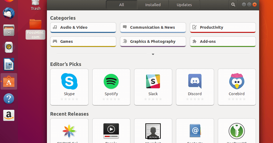Screen dimensions: 273x143
Task: Choose the Discord app icon
Action: [195, 81]
